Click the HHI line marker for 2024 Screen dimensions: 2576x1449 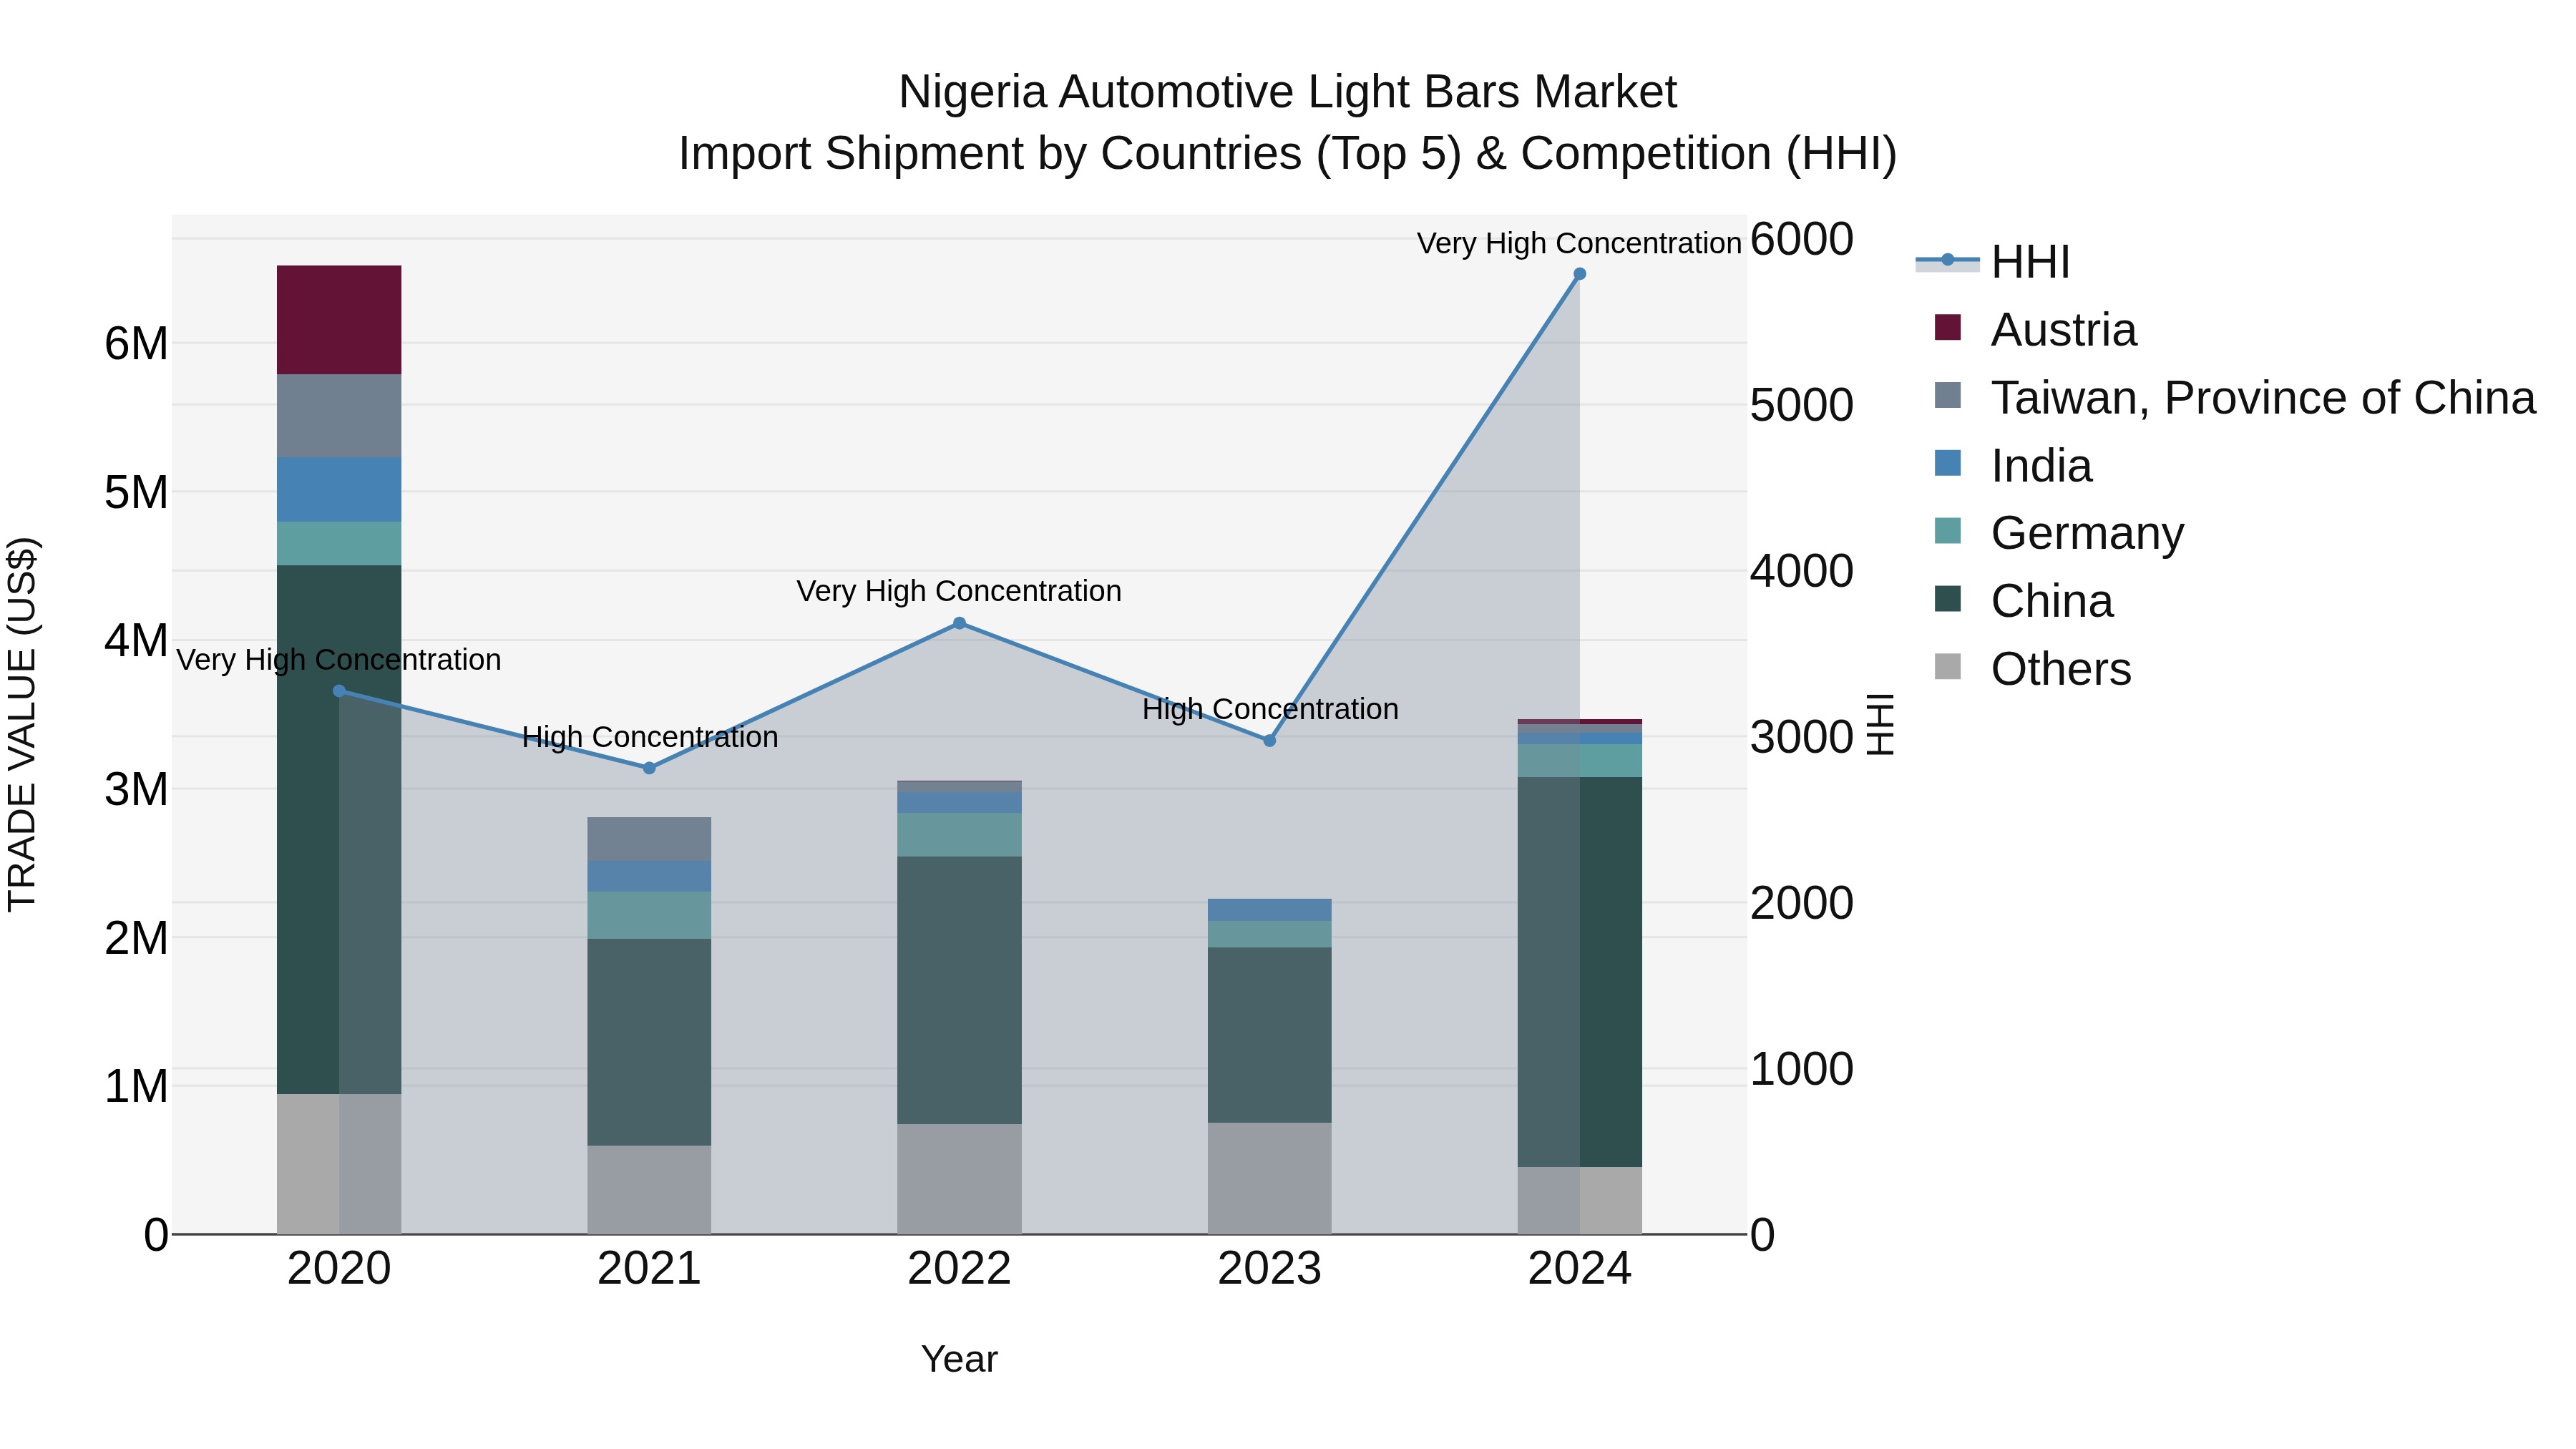point(1580,274)
